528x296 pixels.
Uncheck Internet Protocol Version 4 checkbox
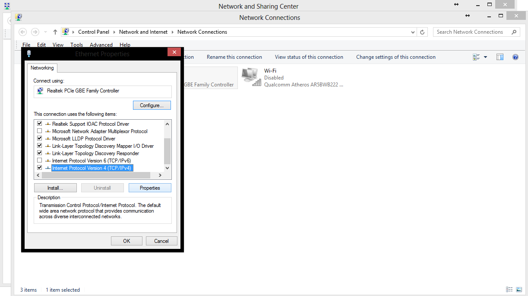(40, 168)
